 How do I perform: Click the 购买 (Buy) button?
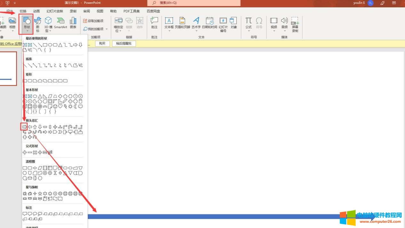click(x=102, y=44)
